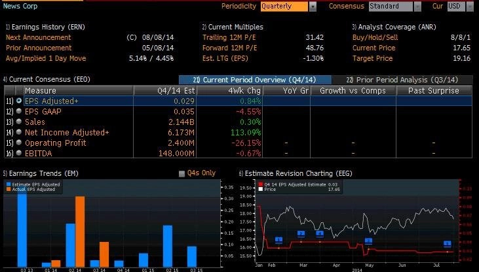Viewport: 479px width, 272px height.
Task: Click Prior Announcement date 05/08/14
Action: tap(158, 48)
